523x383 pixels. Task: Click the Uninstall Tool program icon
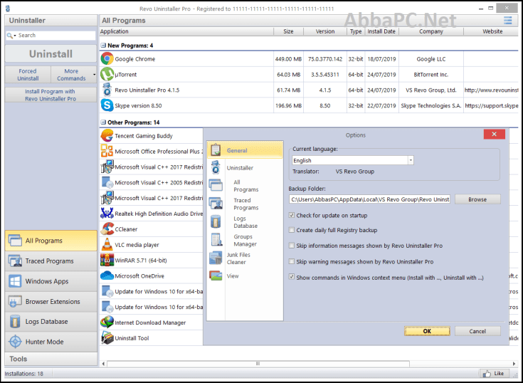coord(107,338)
